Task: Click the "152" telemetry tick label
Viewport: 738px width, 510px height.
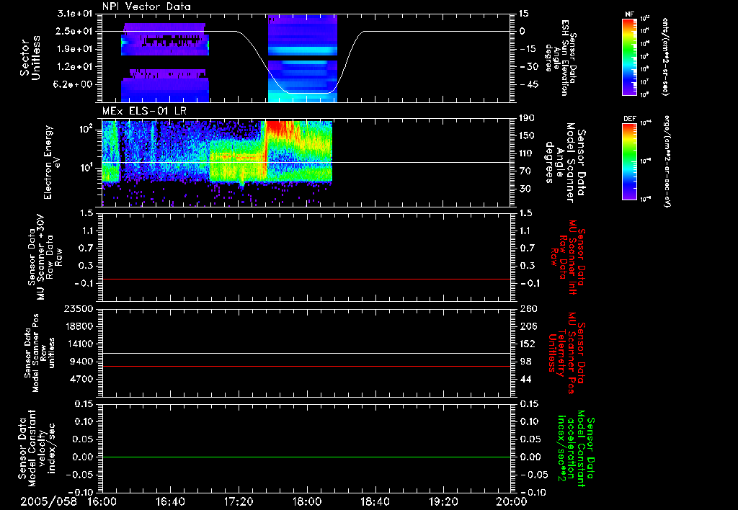Action: click(528, 344)
